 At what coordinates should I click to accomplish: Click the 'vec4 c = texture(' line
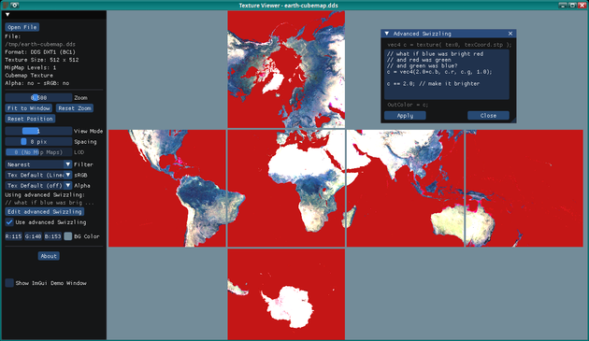[450, 45]
